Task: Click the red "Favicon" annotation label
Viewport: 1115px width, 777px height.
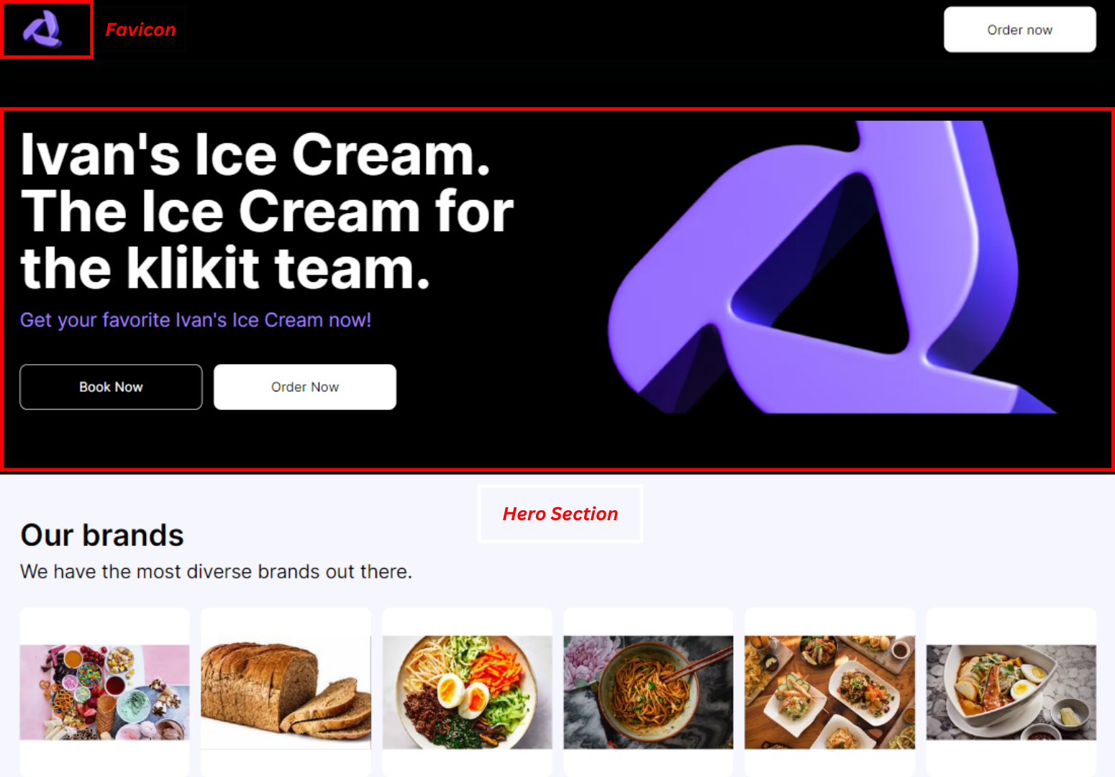Action: [x=140, y=29]
